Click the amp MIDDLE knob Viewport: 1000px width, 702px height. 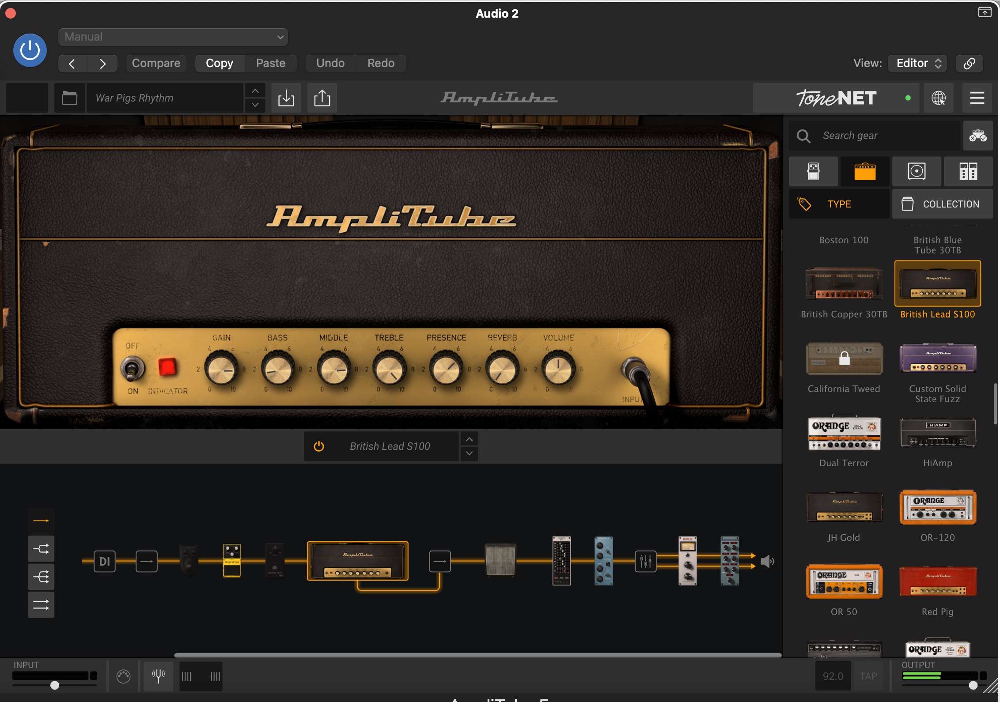coord(334,369)
